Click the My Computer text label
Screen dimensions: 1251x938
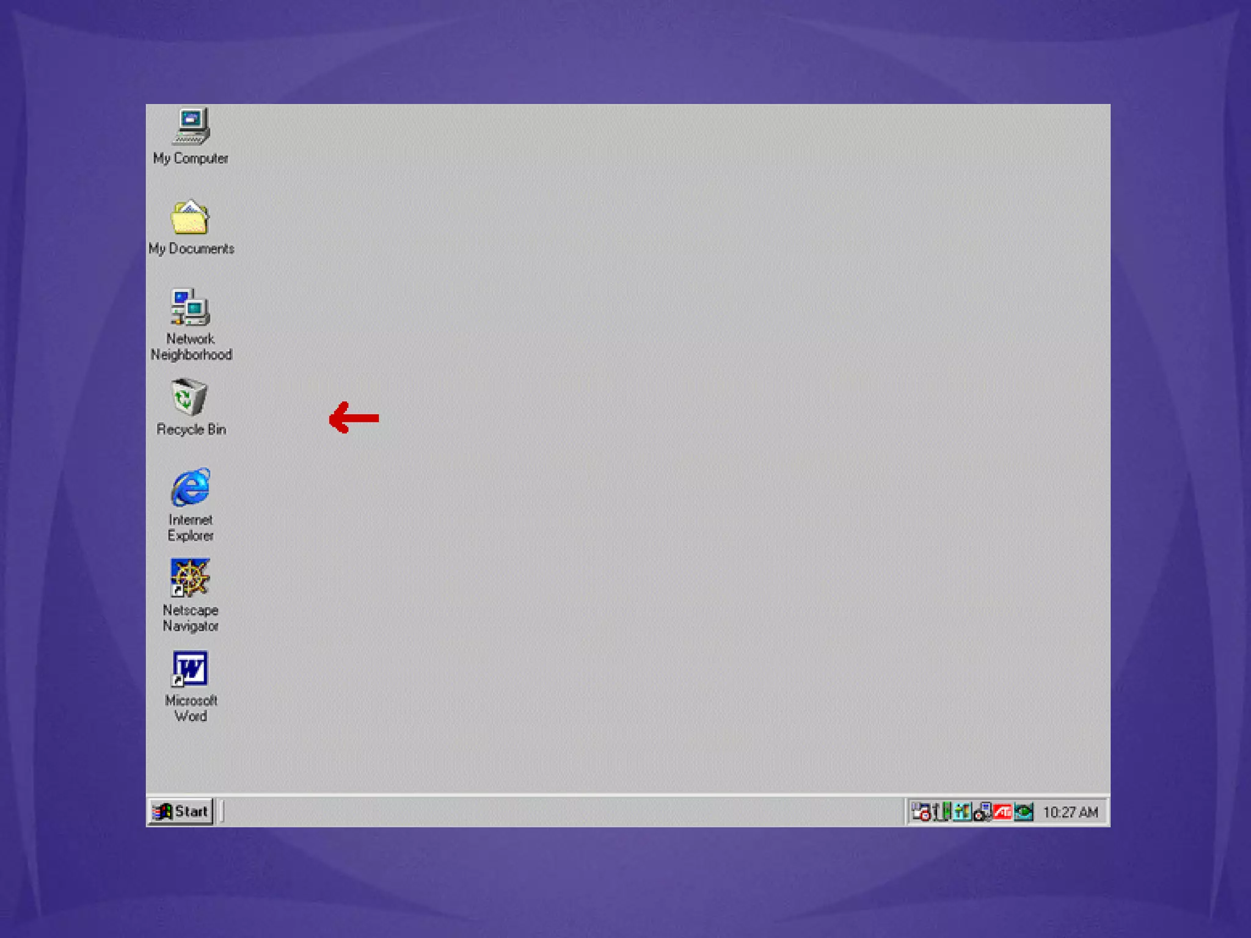191,158
